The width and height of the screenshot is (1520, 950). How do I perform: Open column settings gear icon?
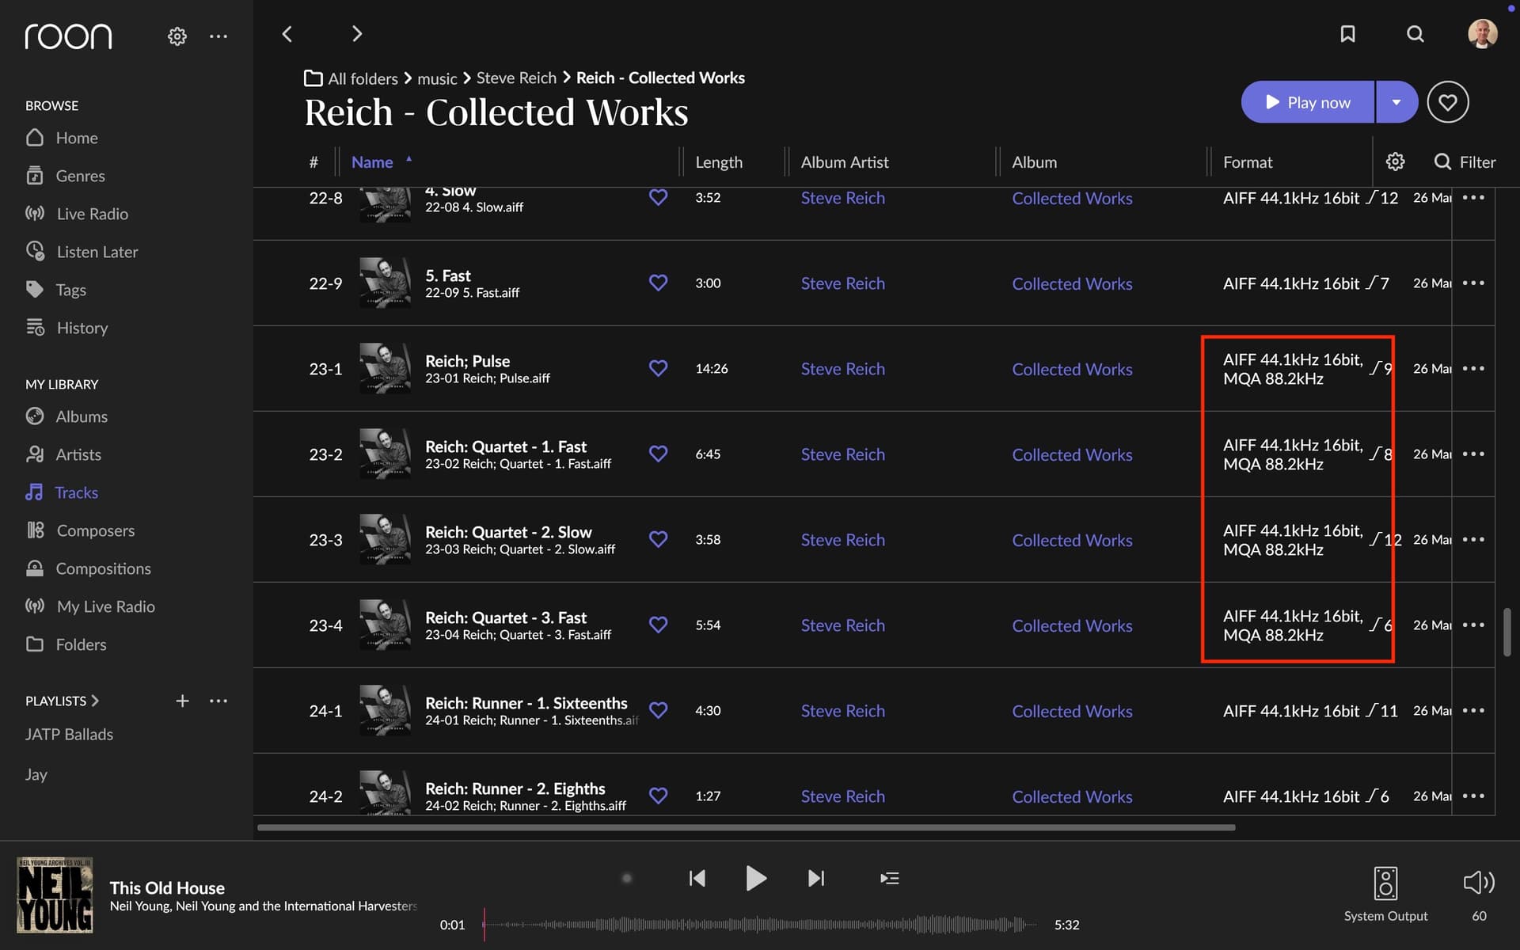point(1395,161)
